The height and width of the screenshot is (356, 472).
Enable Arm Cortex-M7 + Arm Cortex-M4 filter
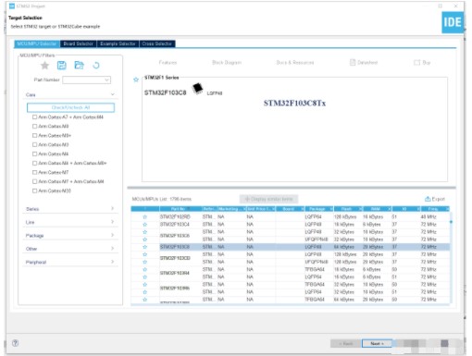click(34, 181)
